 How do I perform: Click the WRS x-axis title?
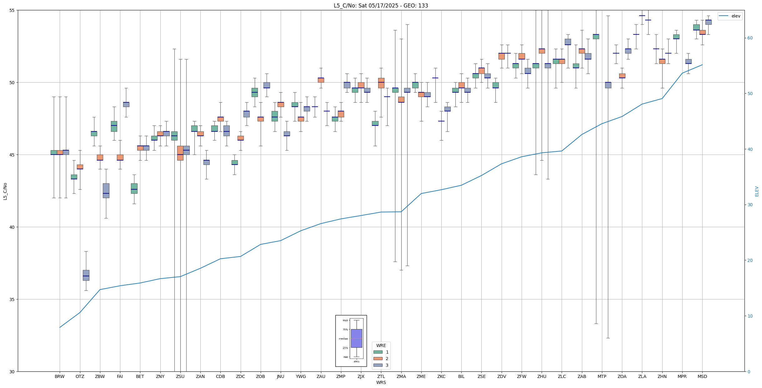[x=381, y=382]
